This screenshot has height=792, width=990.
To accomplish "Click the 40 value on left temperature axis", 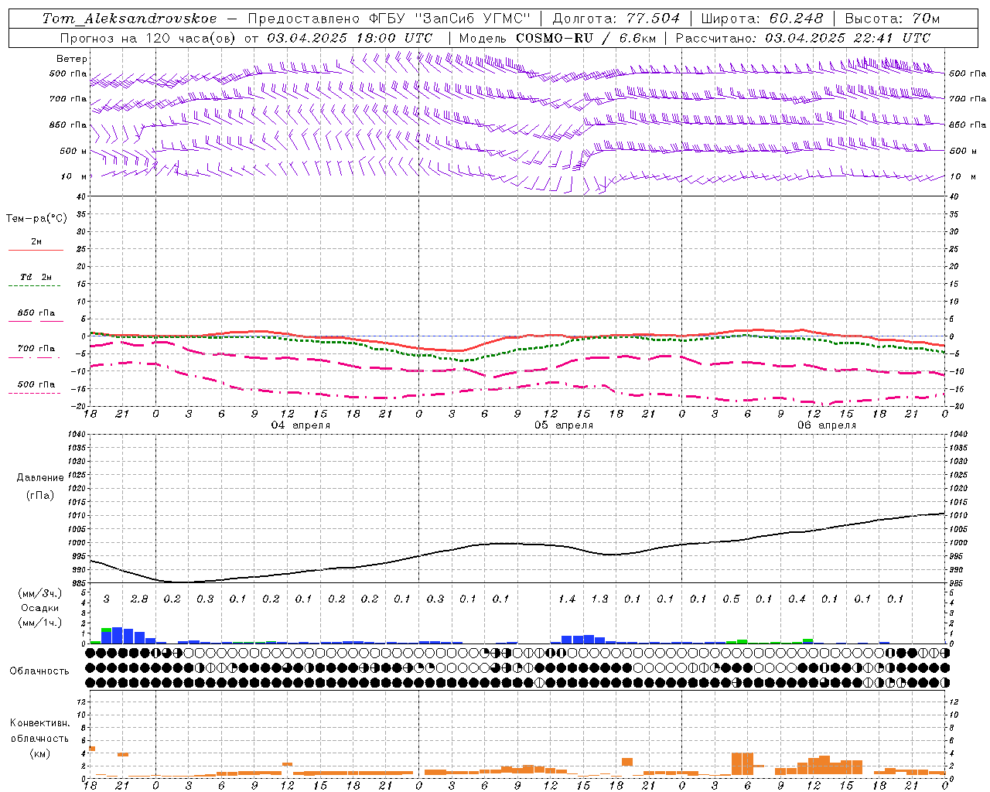I will click(x=80, y=196).
